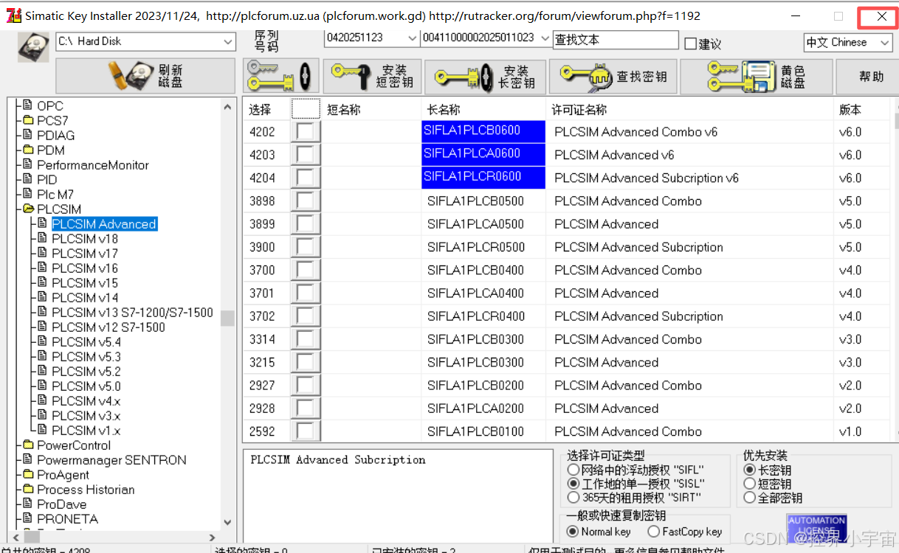The height and width of the screenshot is (553, 899).
Task: Select PLCSIM v18 in tree
Action: (x=85, y=239)
